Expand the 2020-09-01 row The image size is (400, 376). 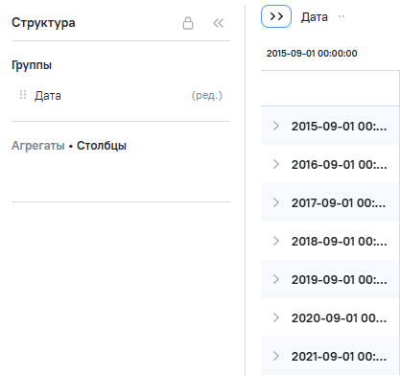276,317
